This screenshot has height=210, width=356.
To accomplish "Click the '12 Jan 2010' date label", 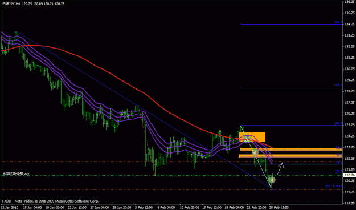I will pos(10,208).
